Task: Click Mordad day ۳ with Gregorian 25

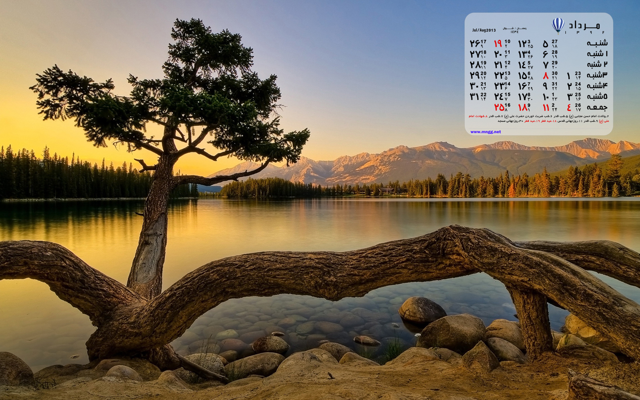Action: 573,97
